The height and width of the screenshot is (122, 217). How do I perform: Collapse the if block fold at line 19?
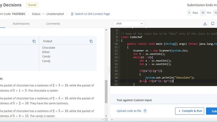(x=119, y=74)
